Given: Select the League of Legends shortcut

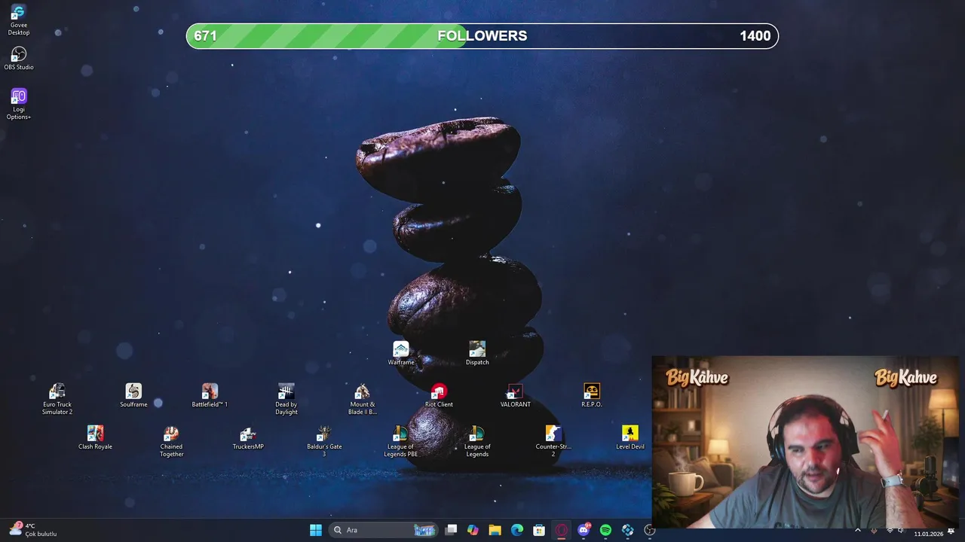Looking at the screenshot, I should click(477, 441).
